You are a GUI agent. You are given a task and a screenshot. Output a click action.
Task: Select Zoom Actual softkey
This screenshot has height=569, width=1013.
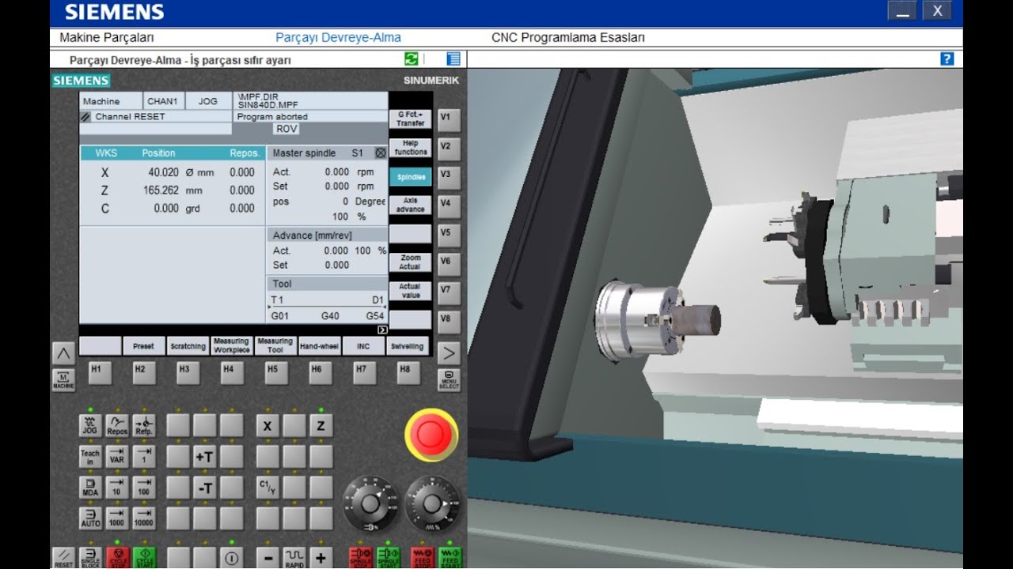point(411,262)
